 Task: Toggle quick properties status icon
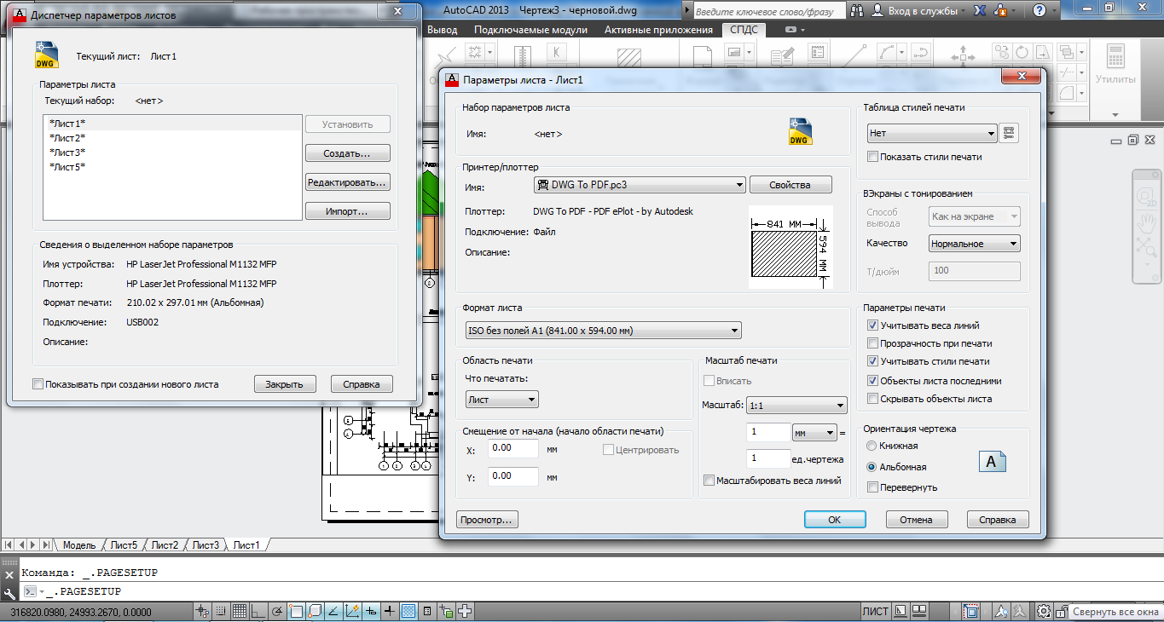[426, 611]
